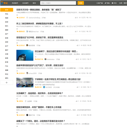
Task: Click the "20小时前" timestamp on 5905-view post
Action: point(56,87)
